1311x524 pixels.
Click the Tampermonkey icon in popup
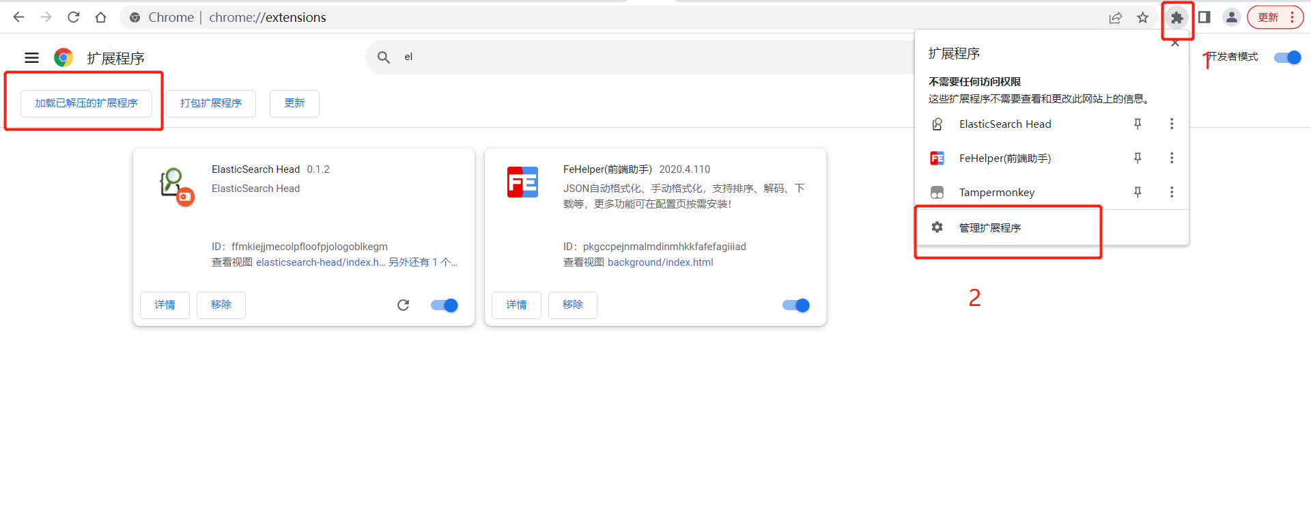(938, 193)
